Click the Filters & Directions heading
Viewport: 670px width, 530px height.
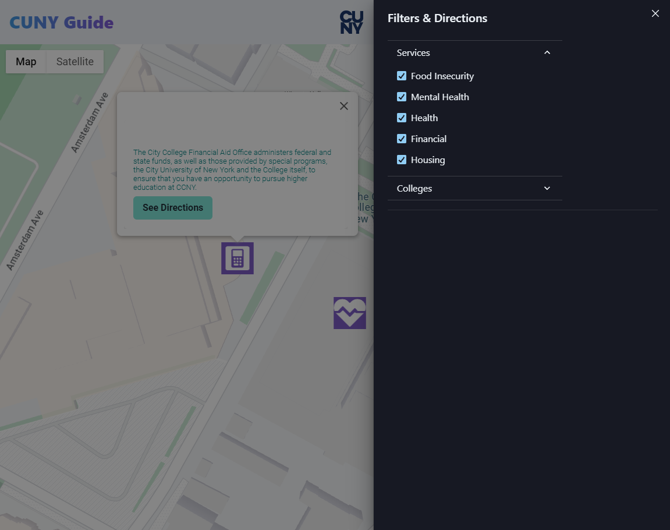[x=437, y=19]
